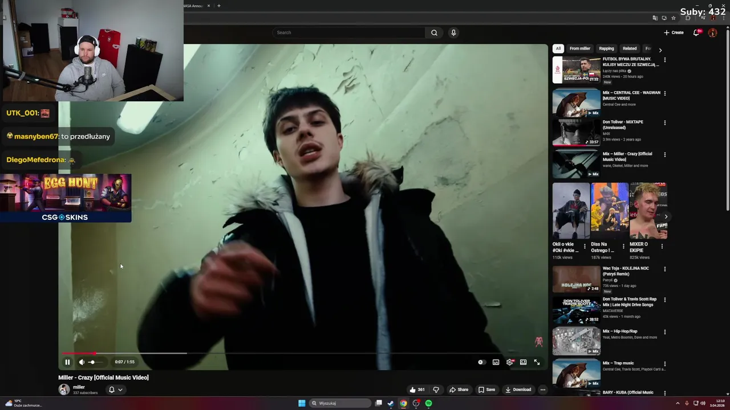This screenshot has height=410, width=730.
Task: Open options for Mix – Miller - Crazy
Action: (664, 154)
